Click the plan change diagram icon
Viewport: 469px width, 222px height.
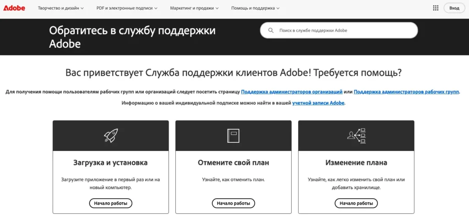coord(356,135)
